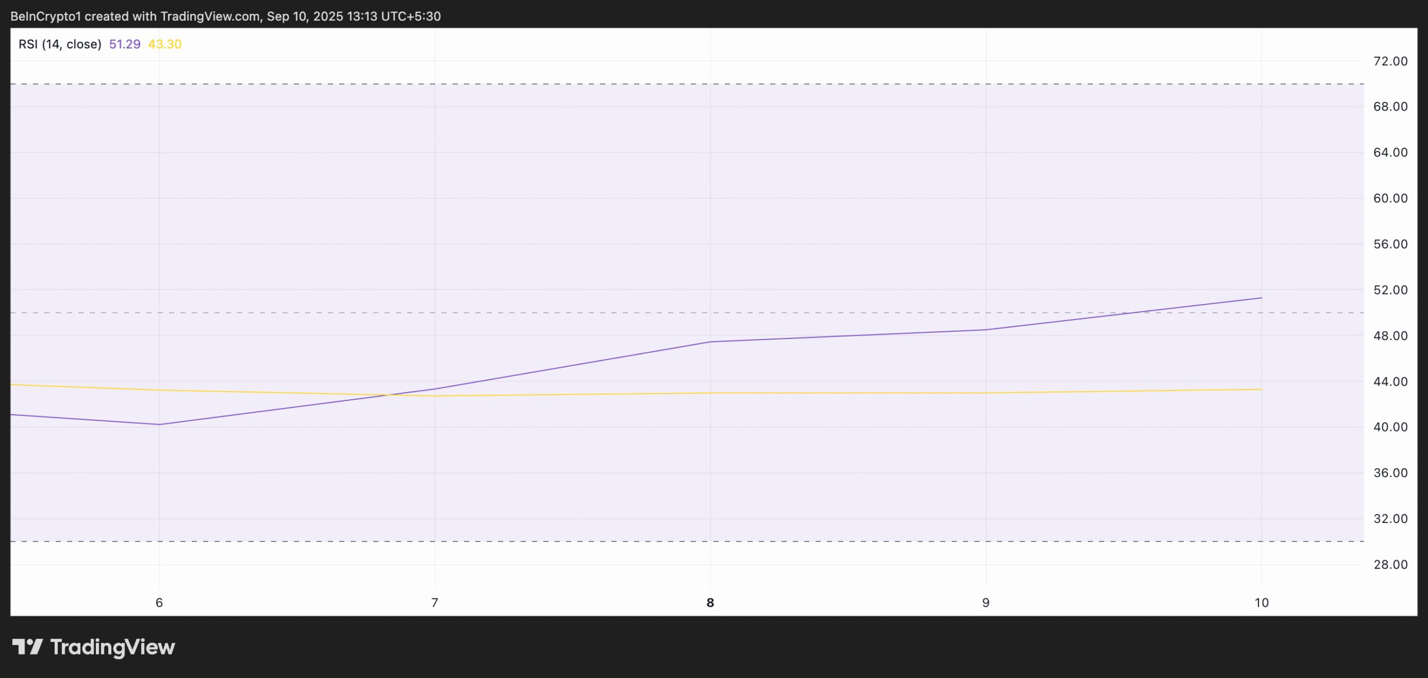This screenshot has height=678, width=1428.
Task: Click the yellow RSI-based MA value 43.30
Action: (165, 43)
